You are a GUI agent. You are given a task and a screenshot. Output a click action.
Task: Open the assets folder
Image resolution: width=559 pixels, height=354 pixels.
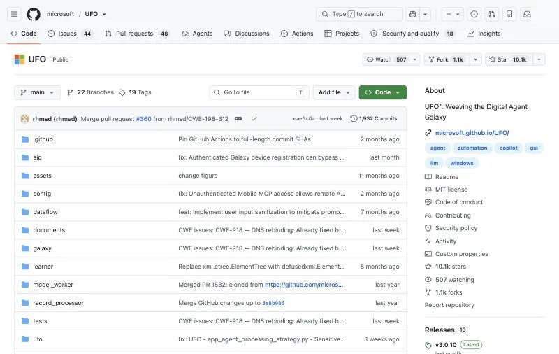[x=42, y=176]
